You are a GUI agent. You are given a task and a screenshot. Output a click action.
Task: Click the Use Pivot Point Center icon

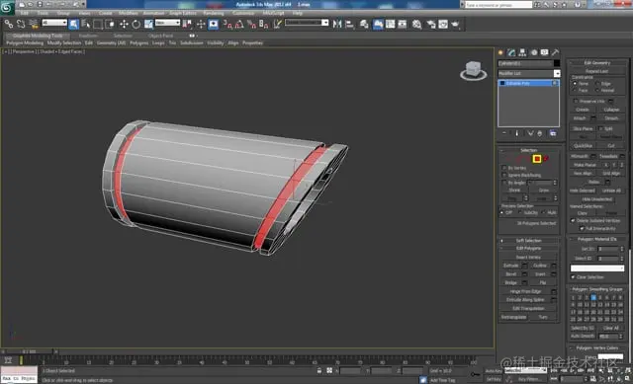187,24
